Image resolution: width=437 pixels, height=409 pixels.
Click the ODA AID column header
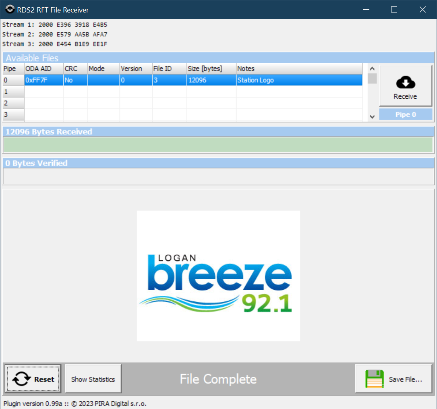tap(43, 69)
